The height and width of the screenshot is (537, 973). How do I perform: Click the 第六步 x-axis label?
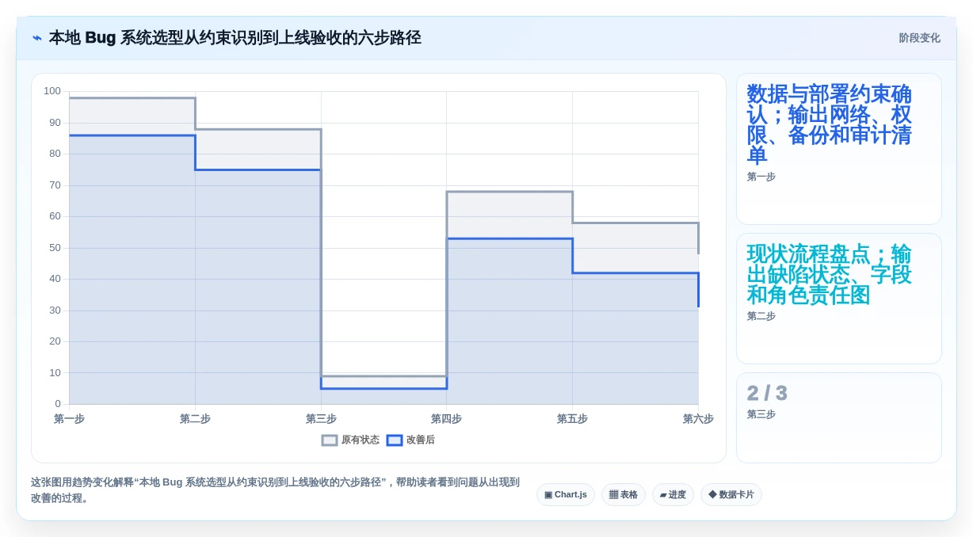coord(698,419)
